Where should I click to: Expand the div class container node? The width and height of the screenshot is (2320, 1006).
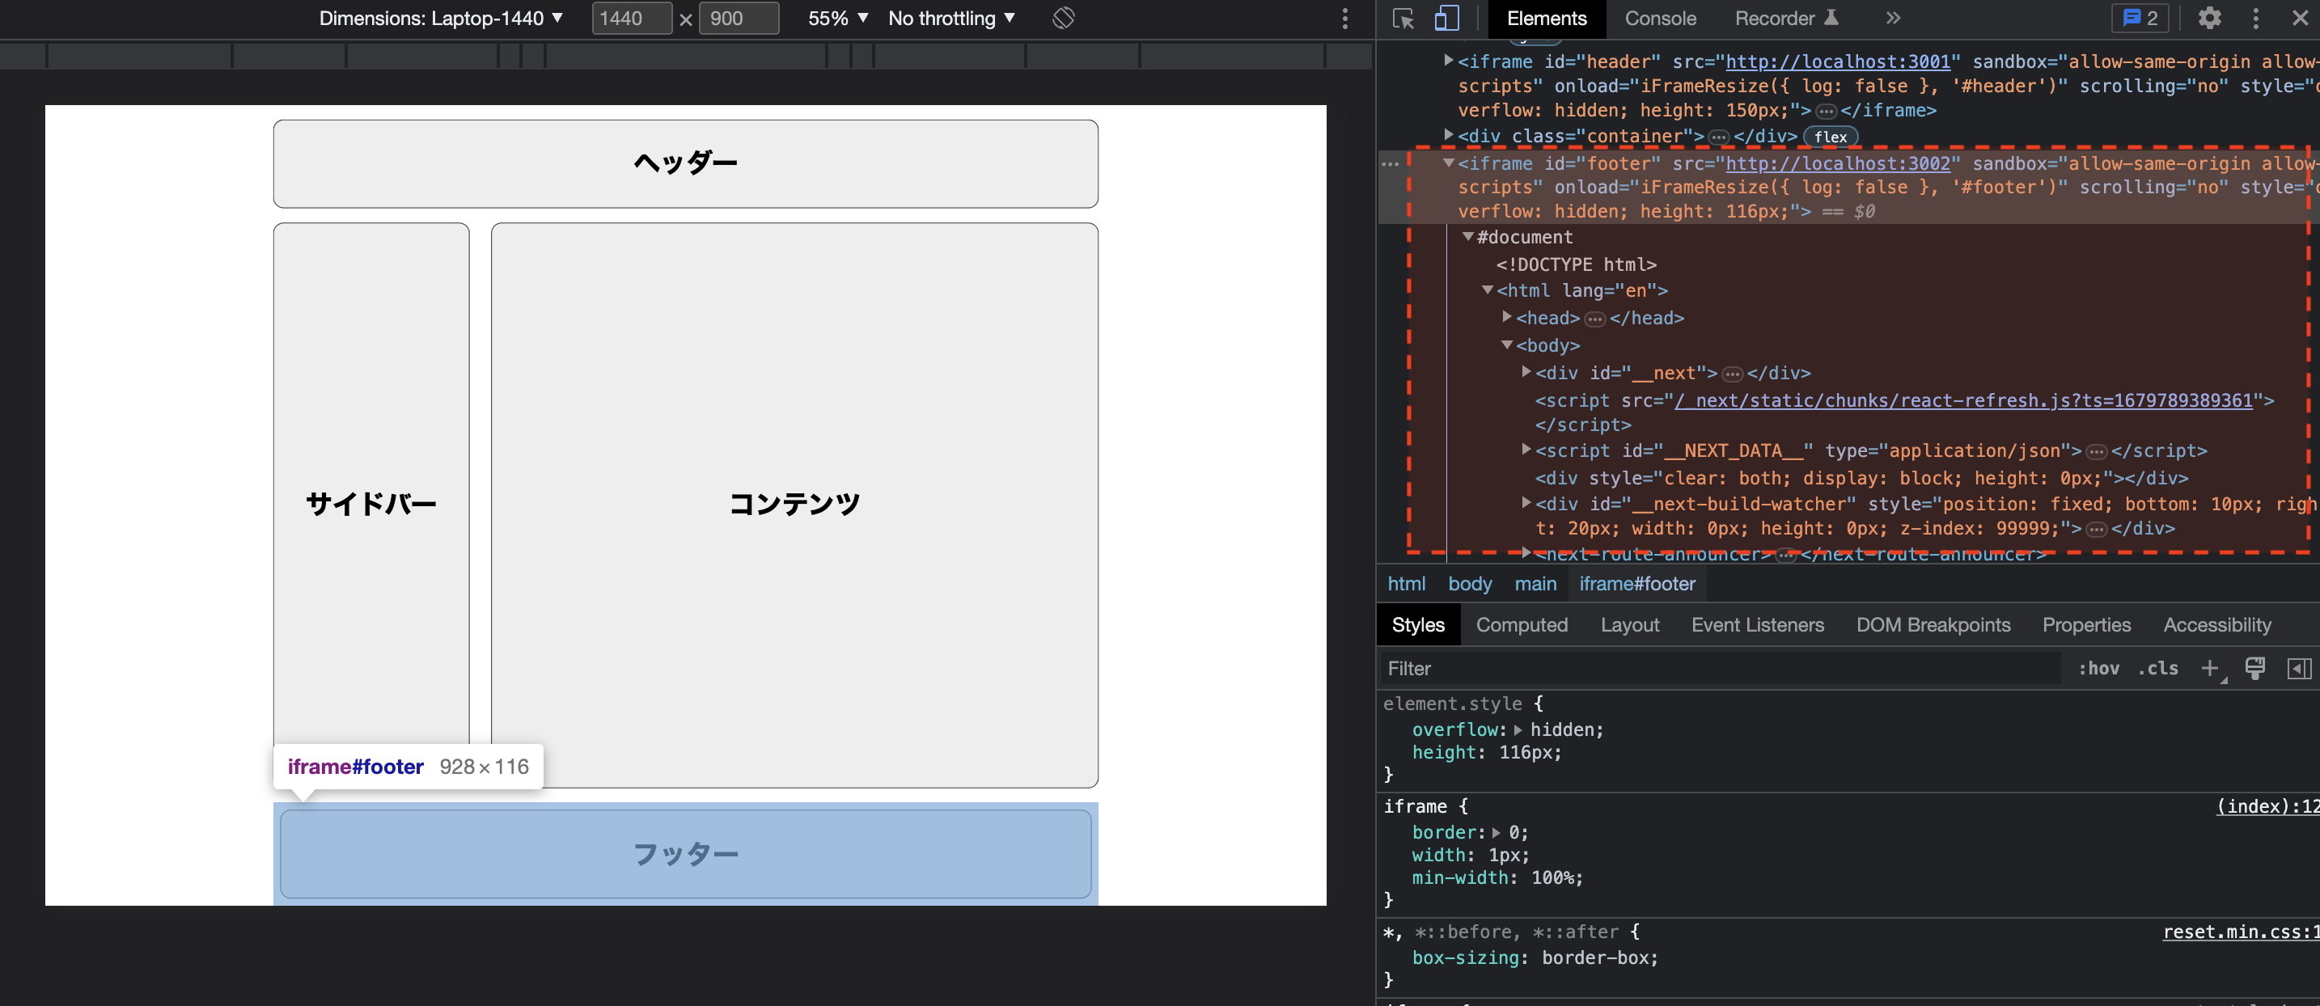1448,135
